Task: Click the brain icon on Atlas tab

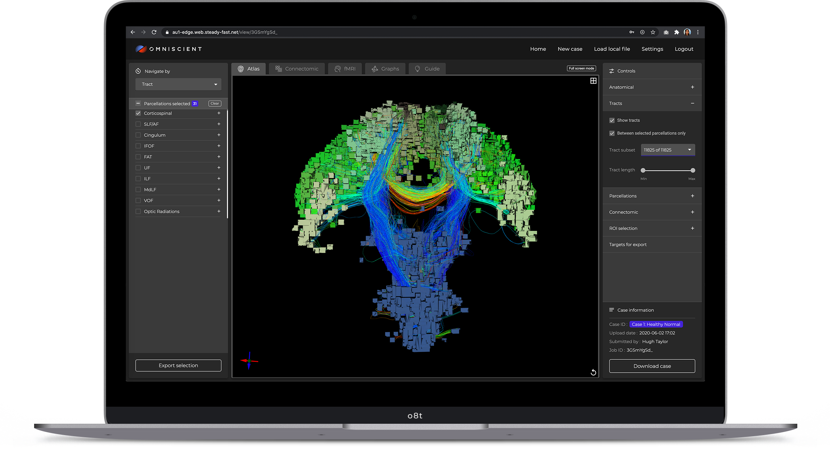Action: (x=241, y=69)
